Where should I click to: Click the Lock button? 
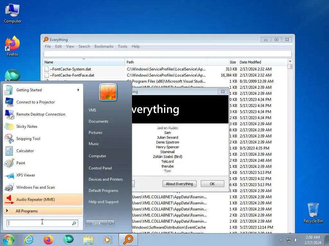tap(97, 223)
